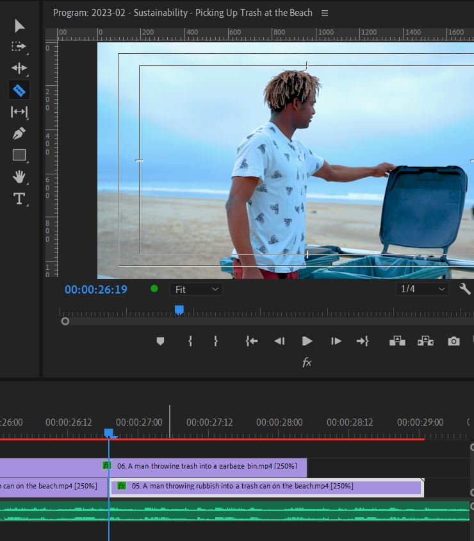This screenshot has height=541, width=474.
Task: Play the program monitor
Action: click(307, 341)
